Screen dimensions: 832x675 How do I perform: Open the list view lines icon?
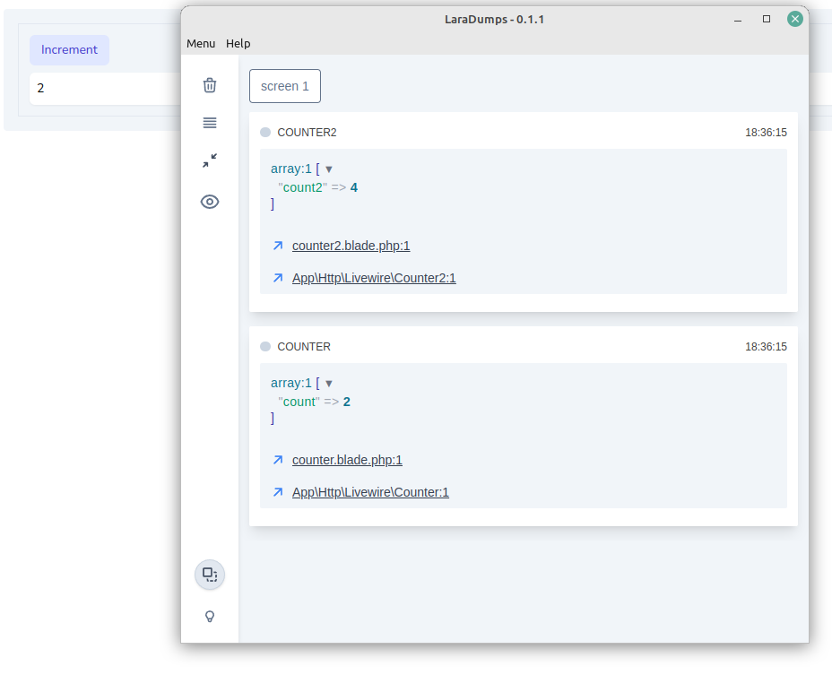[210, 123]
